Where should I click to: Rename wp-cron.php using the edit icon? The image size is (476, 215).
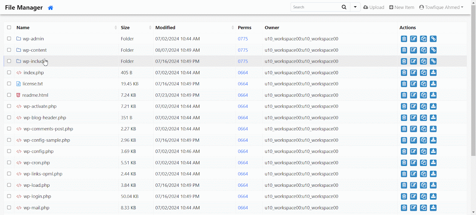pyautogui.click(x=414, y=163)
